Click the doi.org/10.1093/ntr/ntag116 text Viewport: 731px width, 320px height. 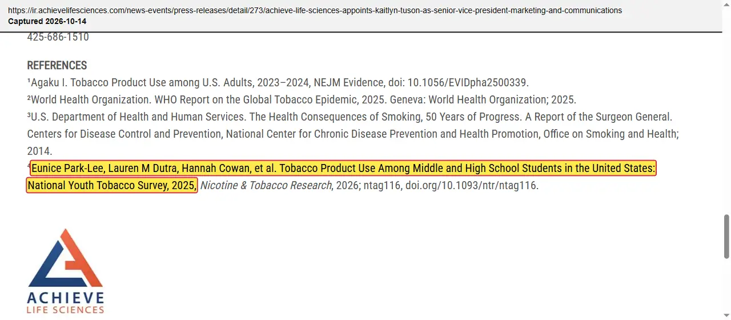pos(472,186)
